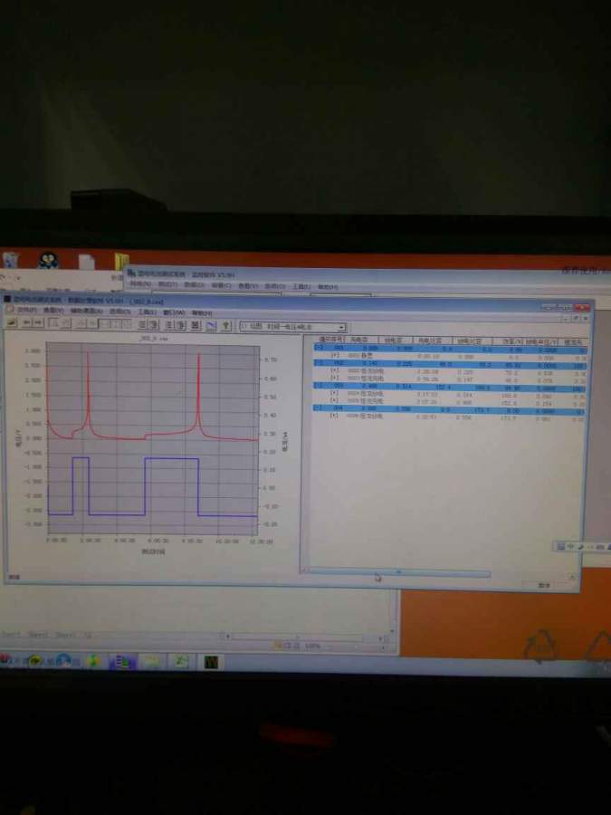Click the right-arrow next toolbar icon
Screen dimensions: 611x815
pyautogui.click(x=38, y=322)
